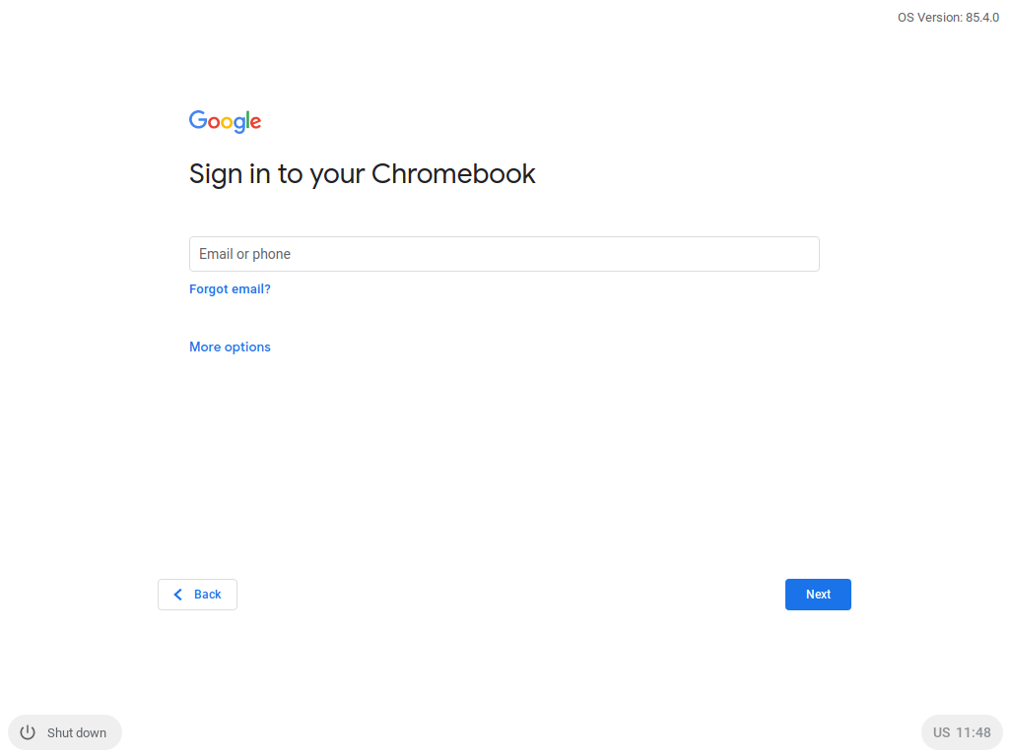
Task: Click the power icon beside Shut down
Action: click(x=28, y=732)
